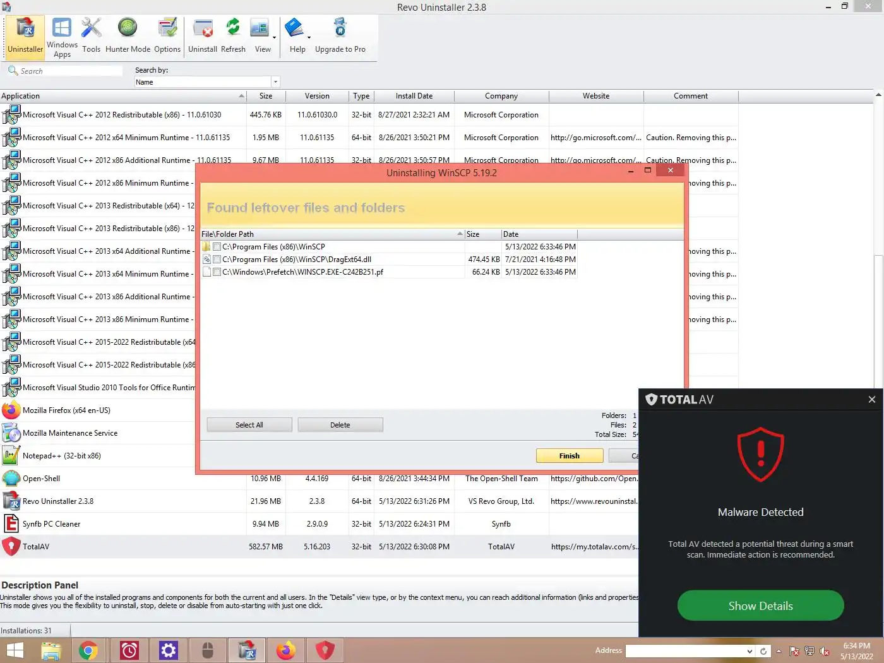Open the Tools toolbar icon
The image size is (884, 663).
[92, 37]
